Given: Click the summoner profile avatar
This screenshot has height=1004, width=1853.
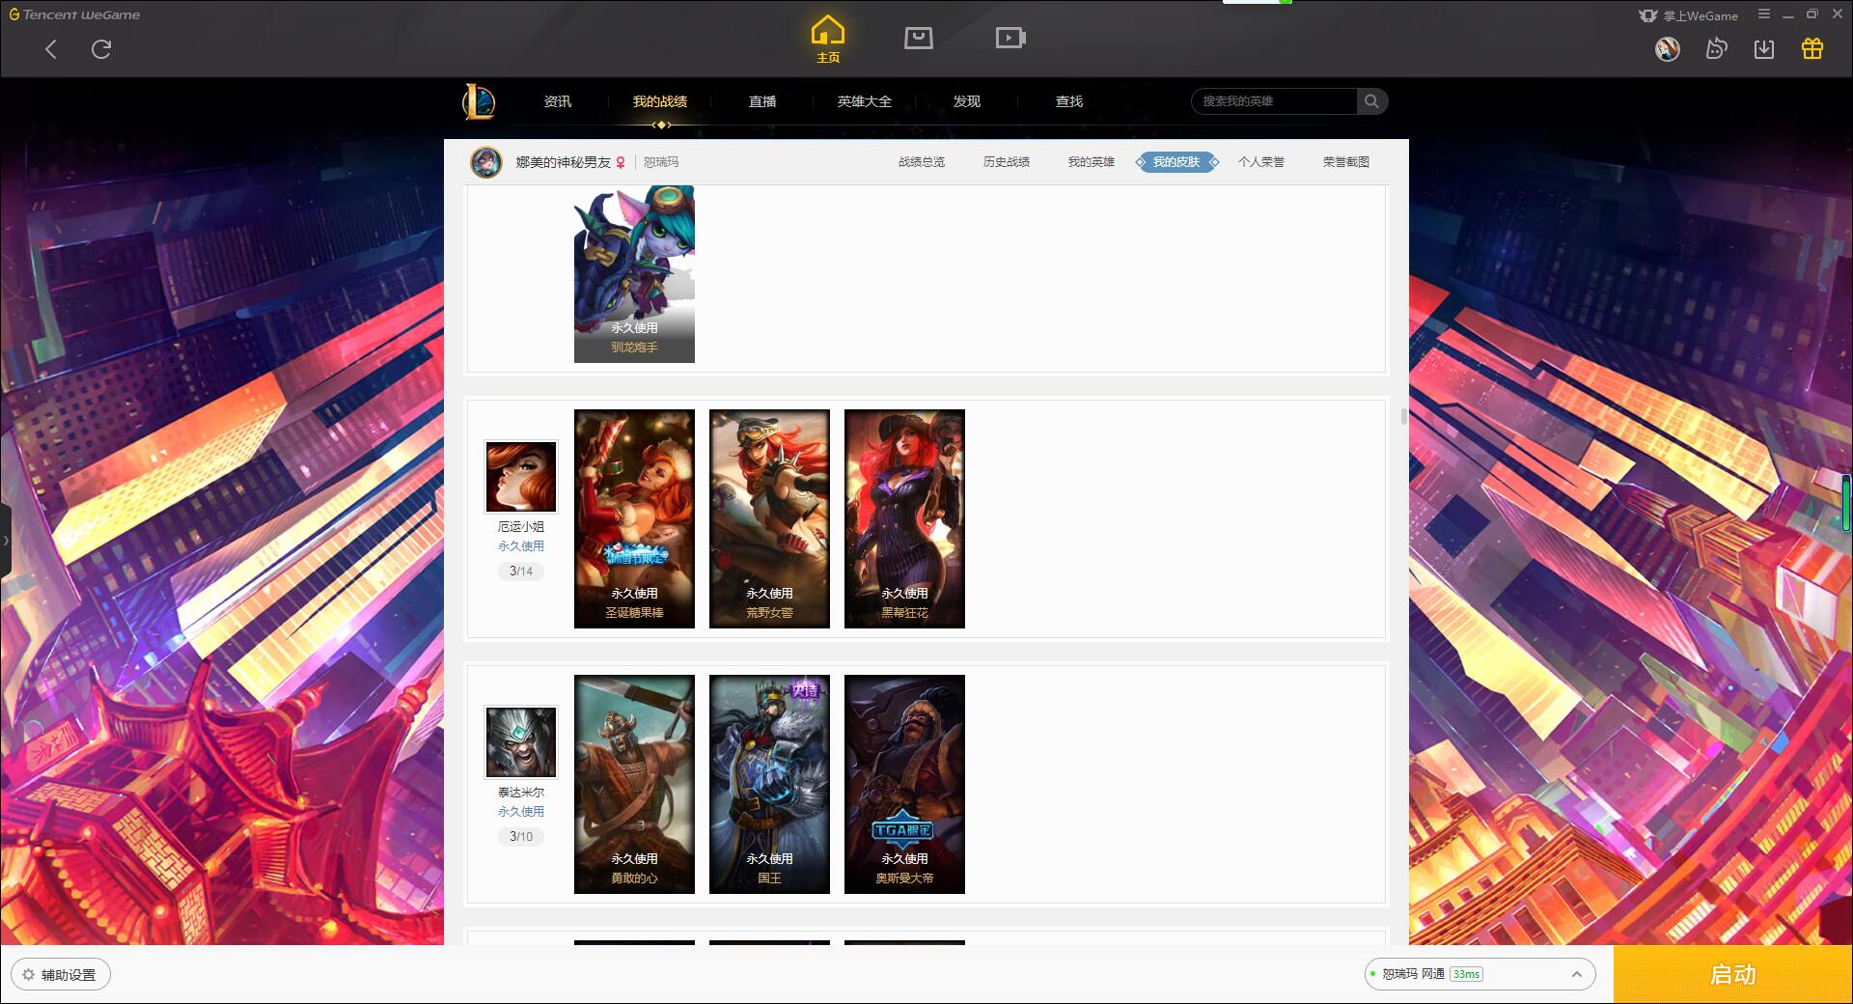Looking at the screenshot, I should pos(486,162).
